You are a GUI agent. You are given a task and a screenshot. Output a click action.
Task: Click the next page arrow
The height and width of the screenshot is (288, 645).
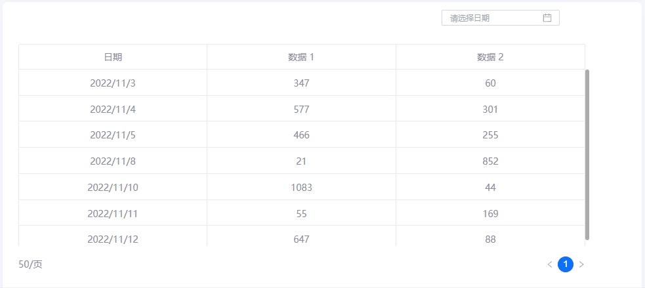[x=581, y=264]
